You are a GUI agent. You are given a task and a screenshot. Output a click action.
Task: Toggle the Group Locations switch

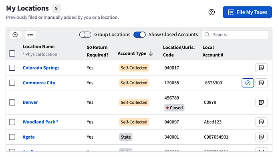(85, 35)
